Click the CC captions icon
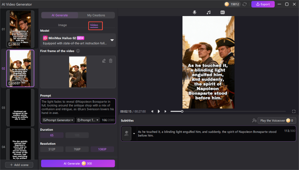This screenshot has height=170, width=299. (222, 12)
